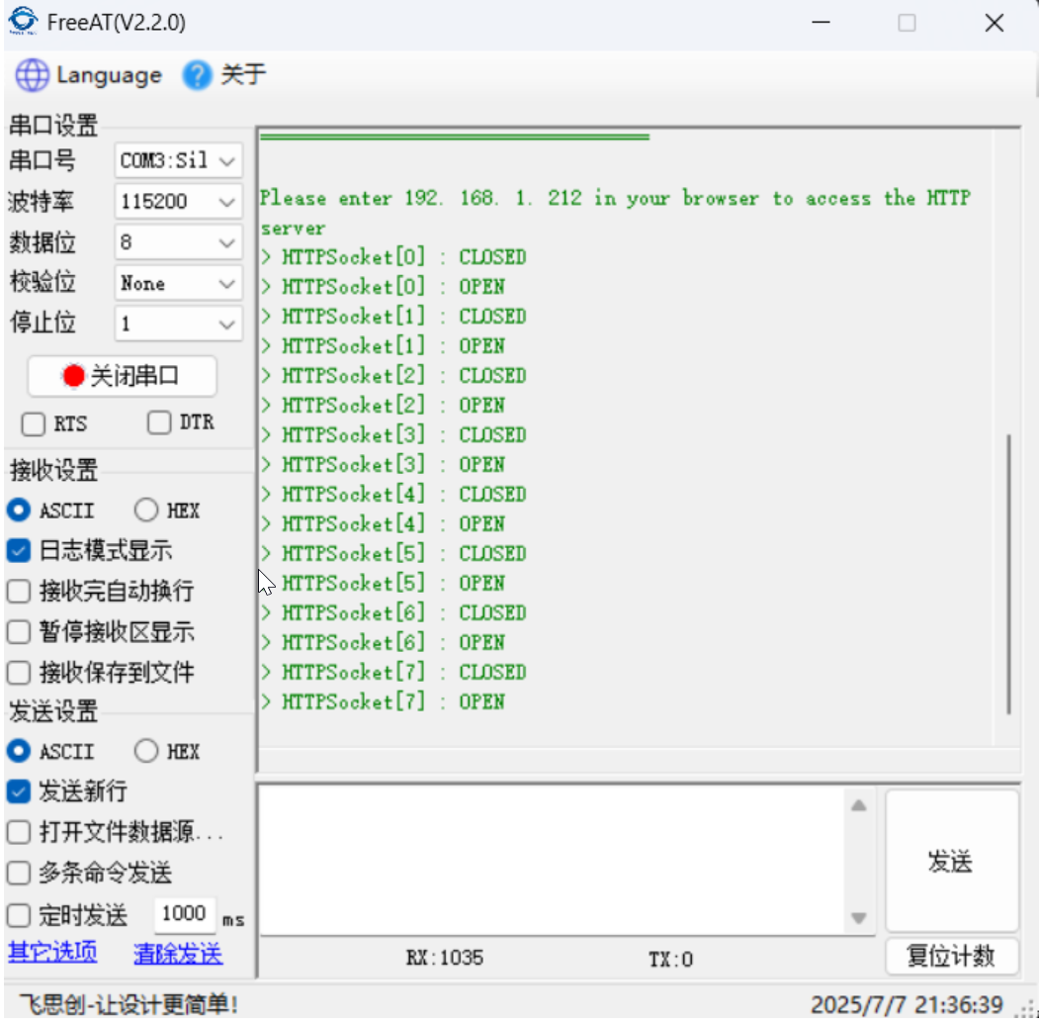1040x1025 pixels.
Task: Enable the RTS checkbox
Action: point(34,424)
